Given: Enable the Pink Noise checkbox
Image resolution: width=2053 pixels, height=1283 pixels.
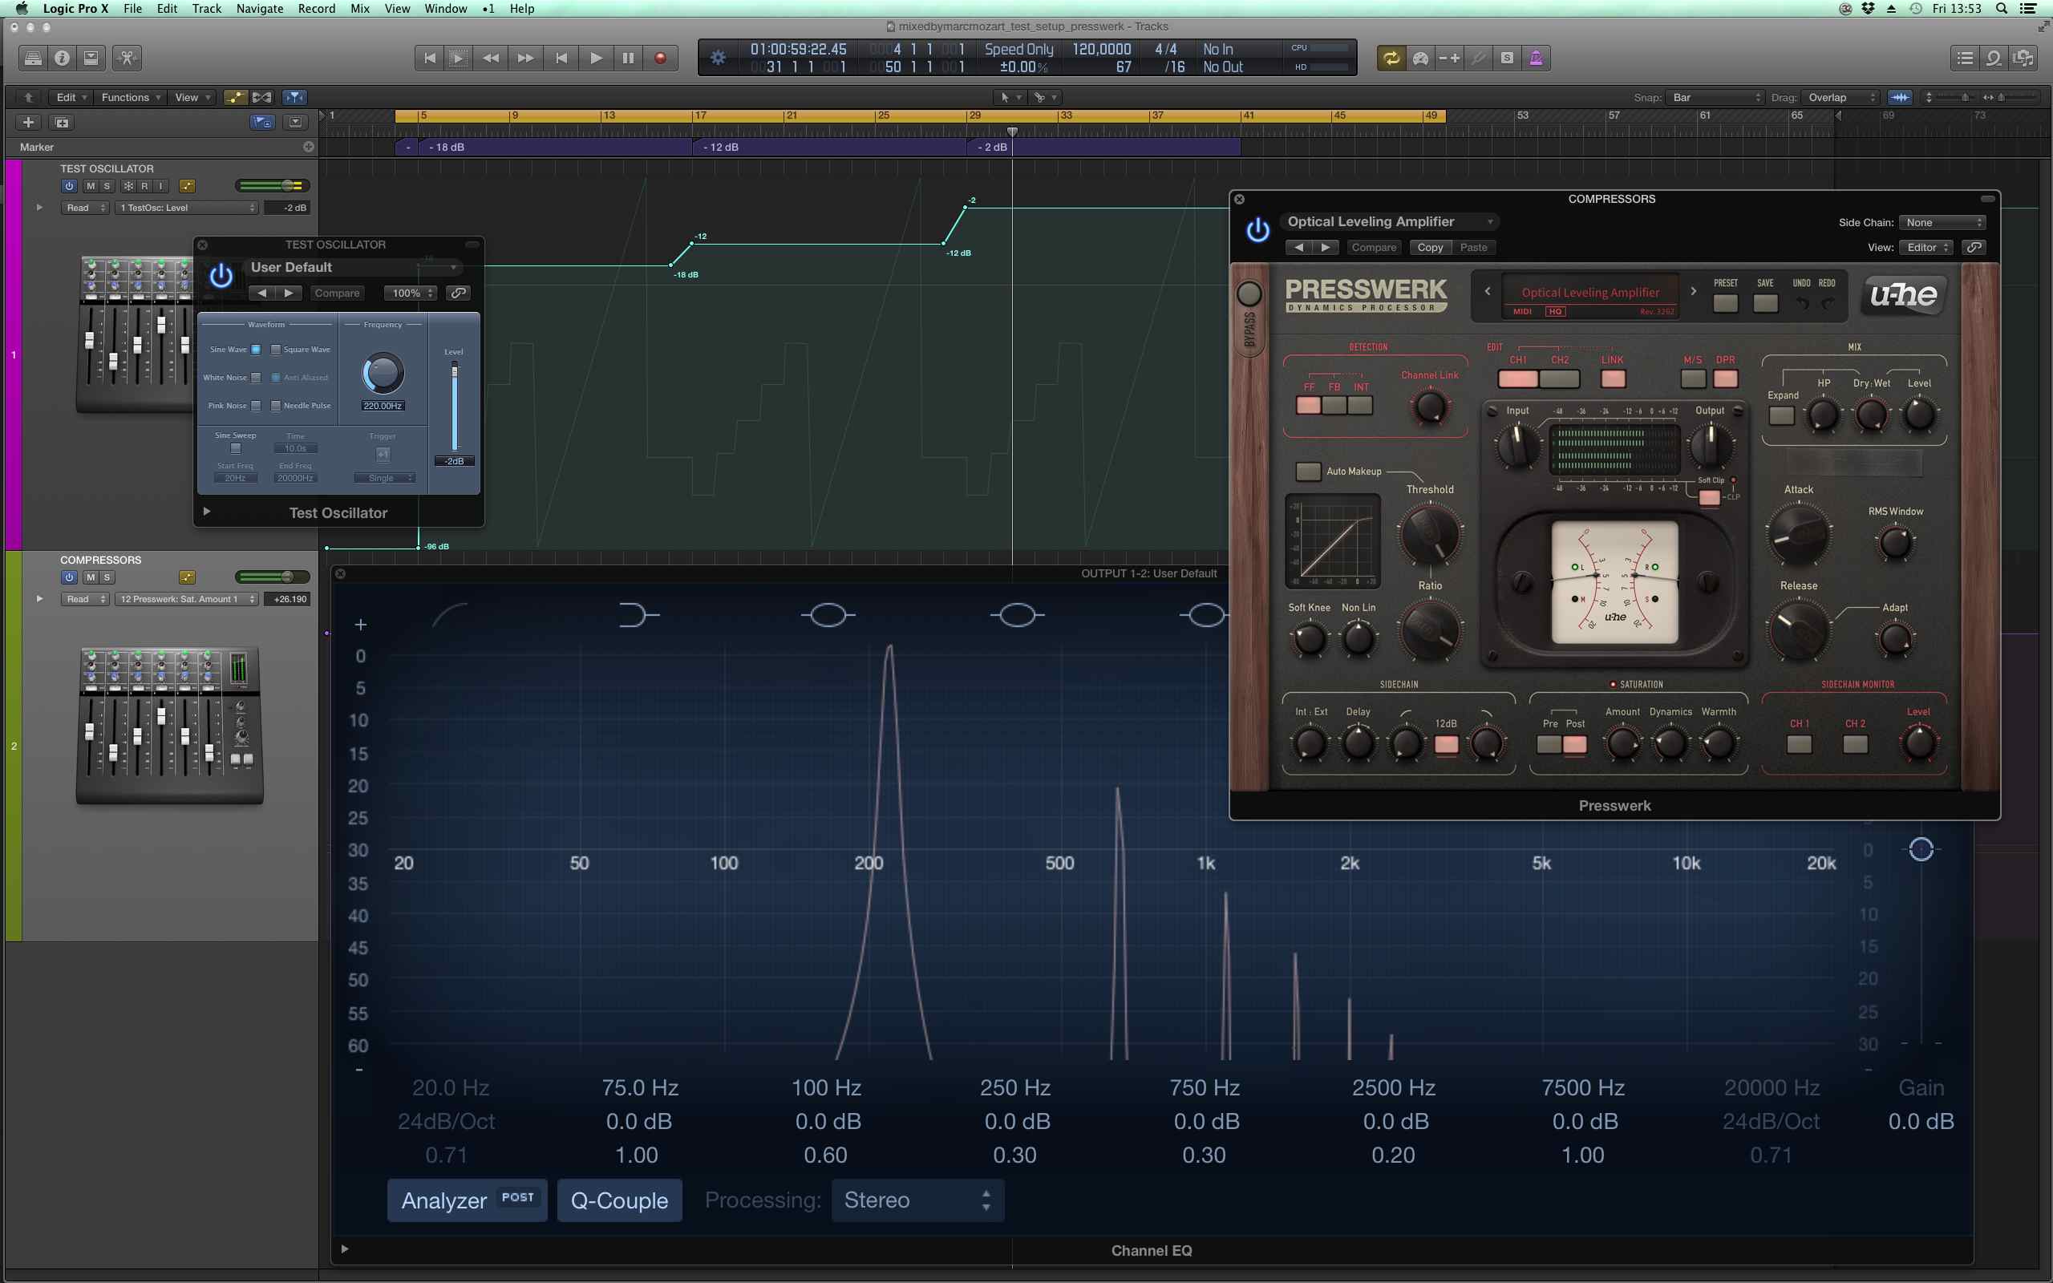Looking at the screenshot, I should (255, 406).
